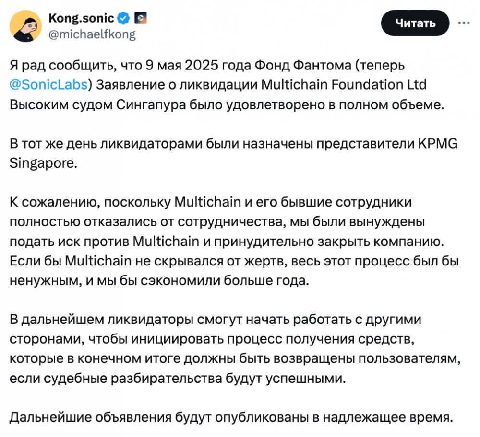Click the Kong.sonic display name
Image resolution: width=480 pixels, height=437 pixels.
click(81, 18)
